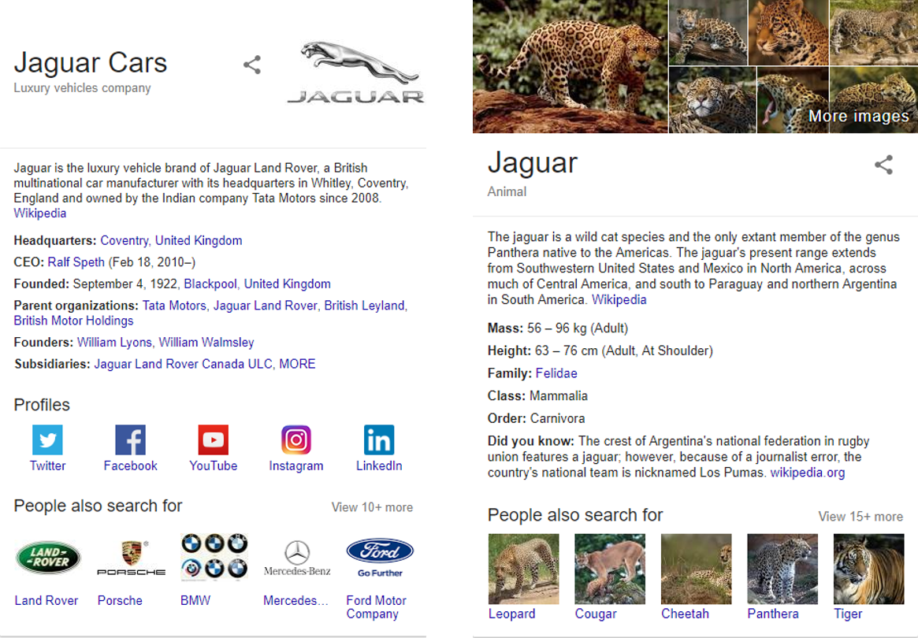This screenshot has width=918, height=638.
Task: Select the Porsche logo
Action: 131,558
